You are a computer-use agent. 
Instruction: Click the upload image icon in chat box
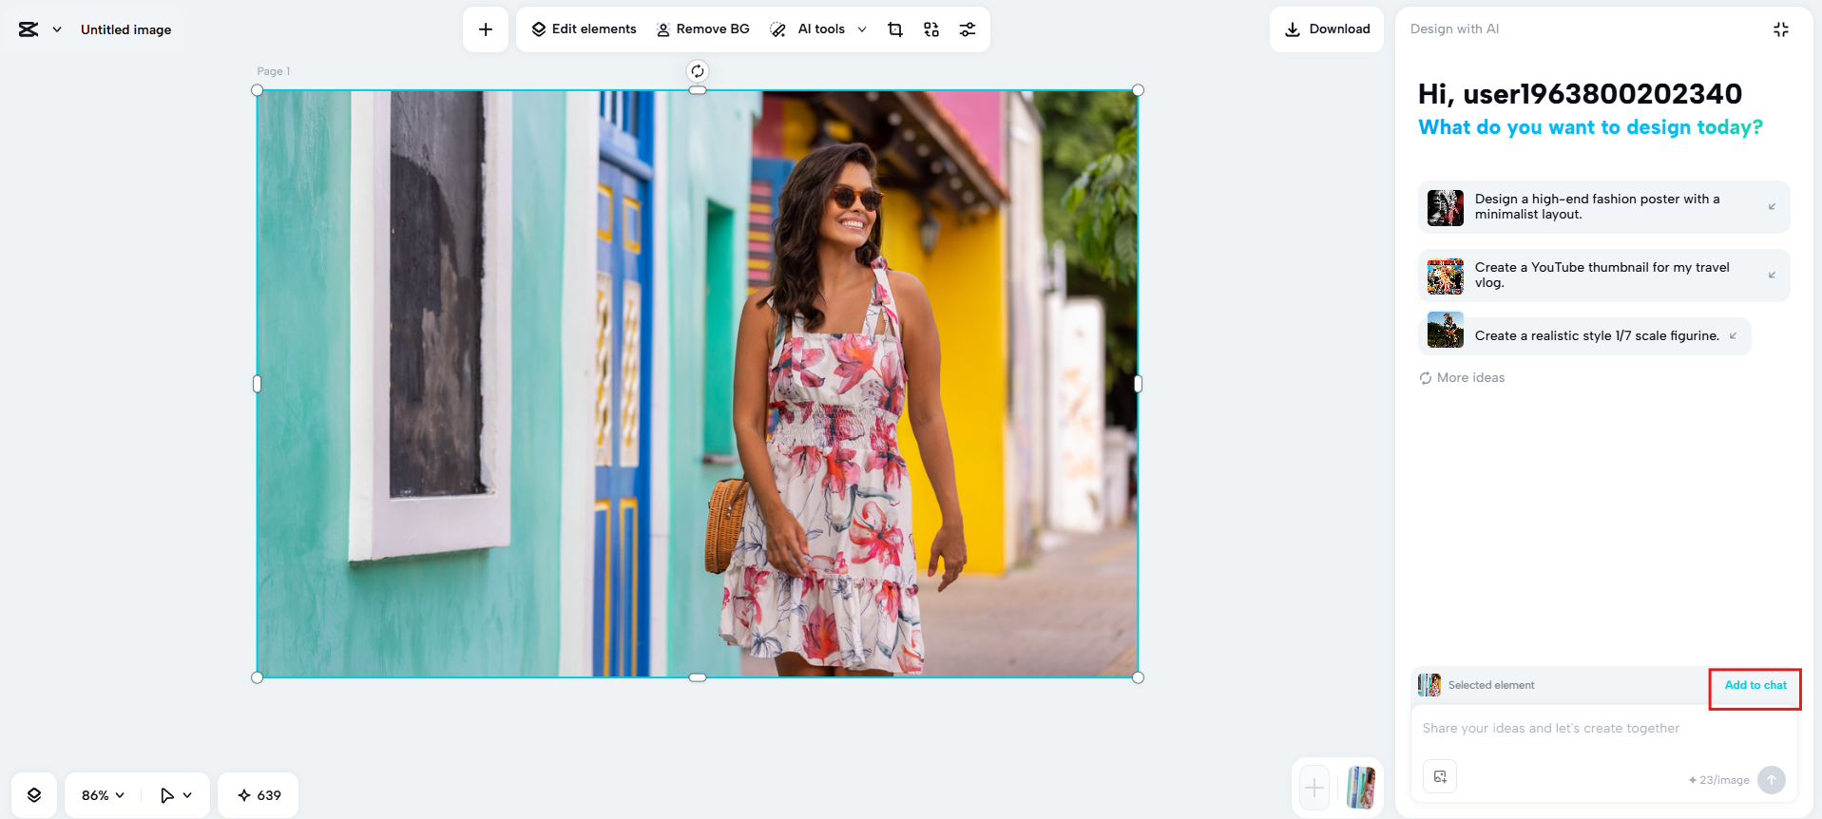1440,776
